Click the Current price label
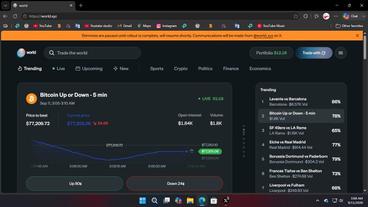368x207 pixels. (x=78, y=115)
